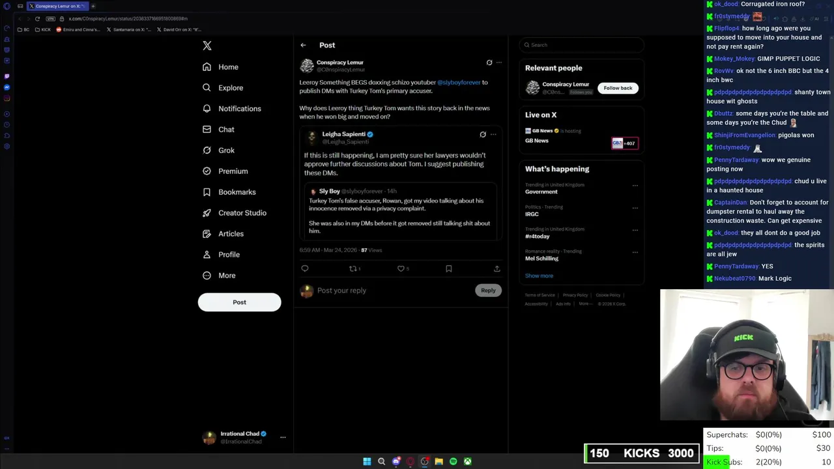Open the options menu for the IRGC trend
Screen dimensions: 834x469
pos(635,207)
